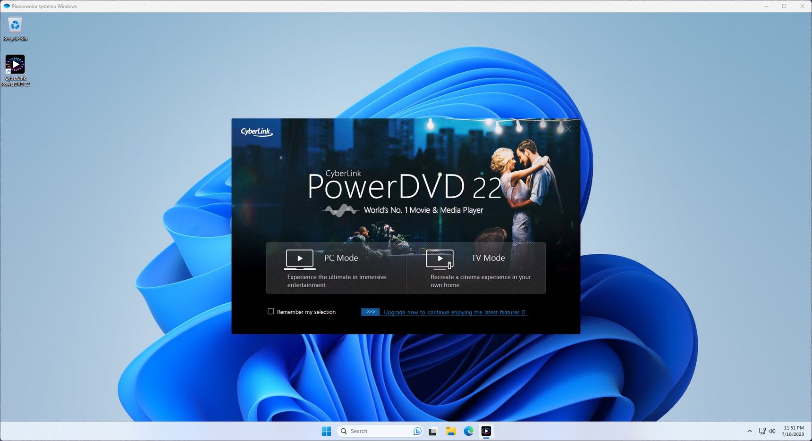The width and height of the screenshot is (812, 441).
Task: Open Recycle Bin desktop icon
Action: pyautogui.click(x=15, y=29)
